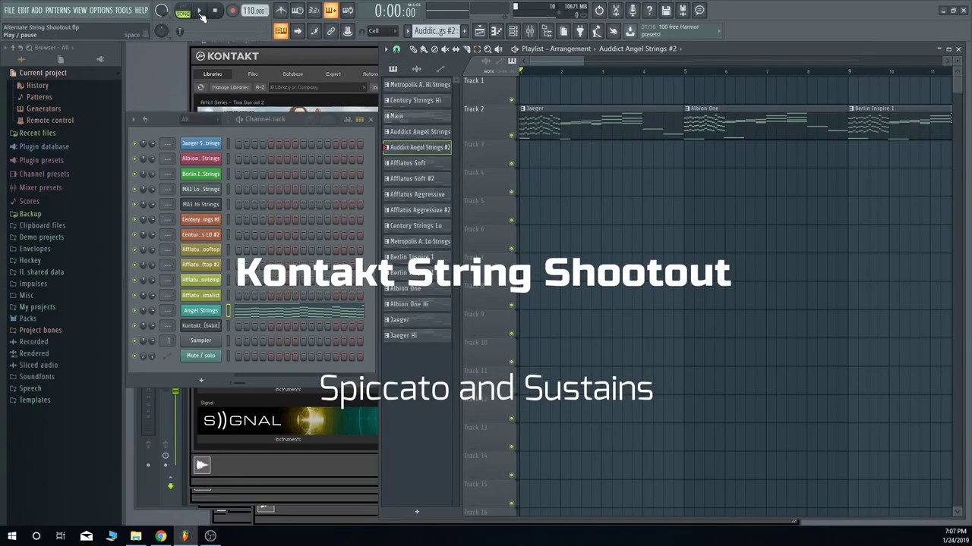
Task: Click the Jaeger clip on Track 2
Action: click(x=601, y=122)
